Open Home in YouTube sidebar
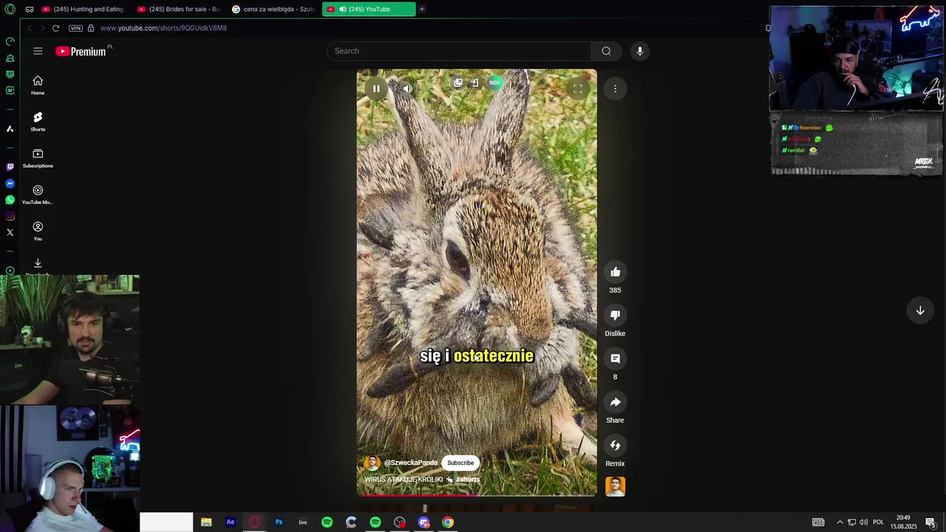 pos(38,85)
